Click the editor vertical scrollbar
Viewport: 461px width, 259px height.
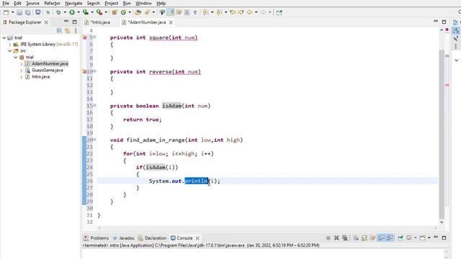tap(442, 135)
